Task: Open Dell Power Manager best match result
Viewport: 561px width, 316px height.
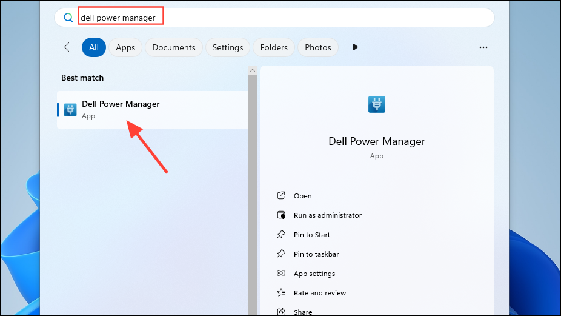Action: tap(153, 110)
